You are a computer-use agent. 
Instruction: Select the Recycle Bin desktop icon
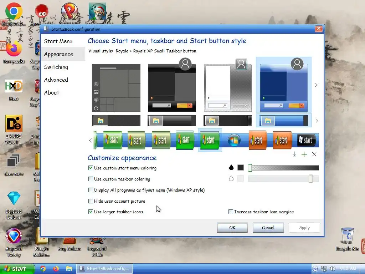click(x=347, y=239)
